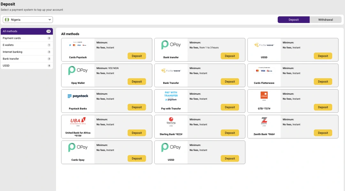Click the 'Paystack Banks' label

78,108
